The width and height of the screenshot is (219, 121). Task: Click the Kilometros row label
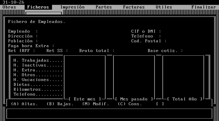pyautogui.click(x=38, y=90)
